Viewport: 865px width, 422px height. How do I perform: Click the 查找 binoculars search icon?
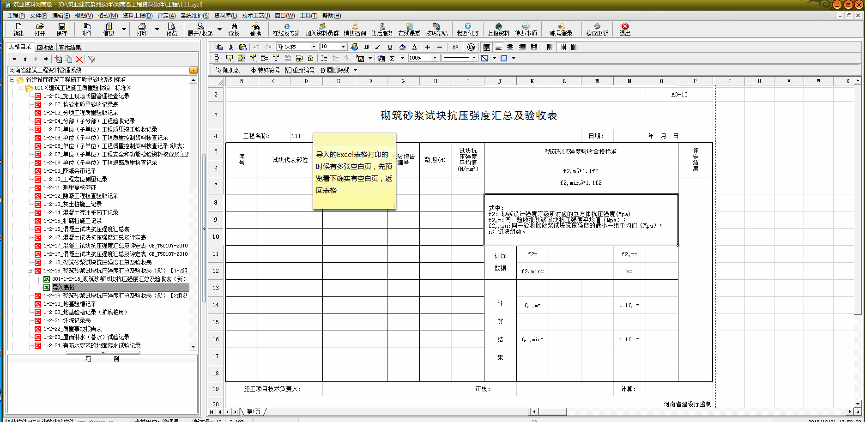pos(234,29)
